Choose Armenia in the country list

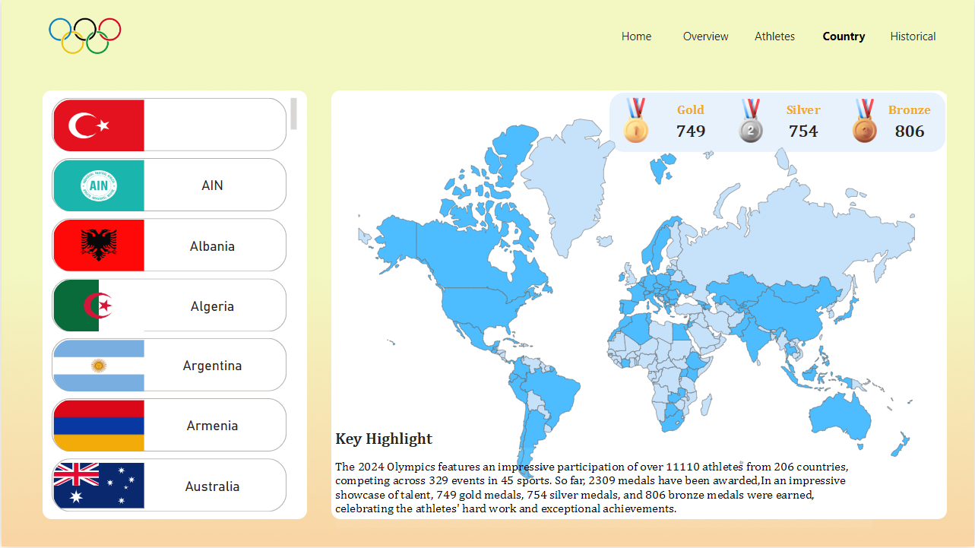click(x=169, y=425)
